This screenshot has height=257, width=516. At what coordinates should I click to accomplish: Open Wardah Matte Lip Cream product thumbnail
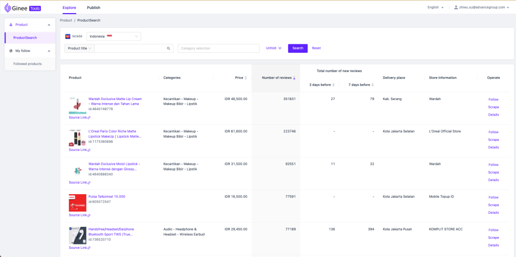tap(77, 106)
